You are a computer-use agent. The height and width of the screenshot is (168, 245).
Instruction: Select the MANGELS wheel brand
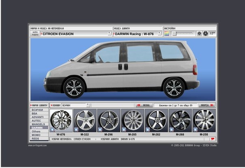39,124
